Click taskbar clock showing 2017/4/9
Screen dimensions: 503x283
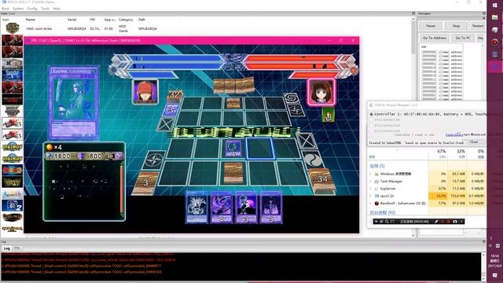(495, 261)
